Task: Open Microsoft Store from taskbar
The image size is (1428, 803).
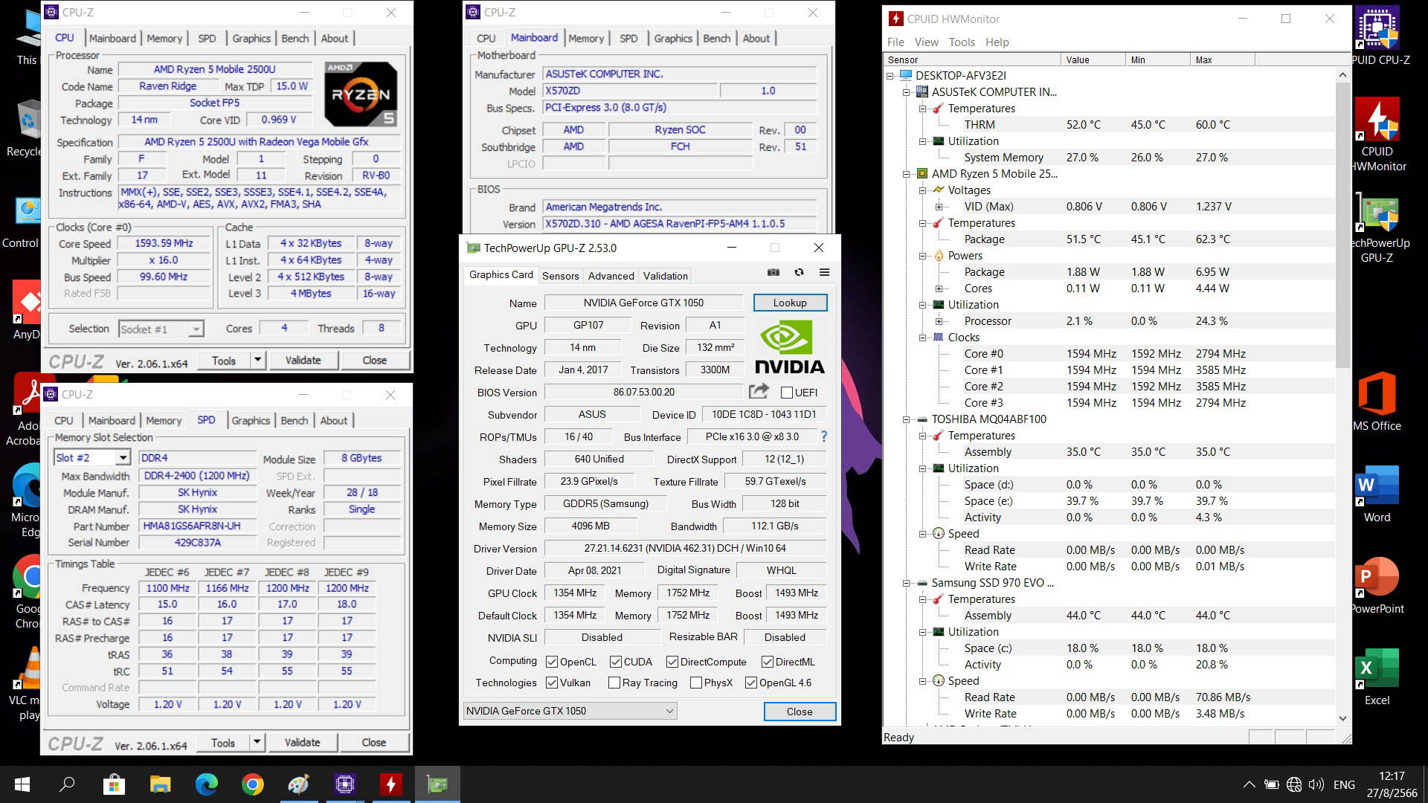Action: (114, 784)
